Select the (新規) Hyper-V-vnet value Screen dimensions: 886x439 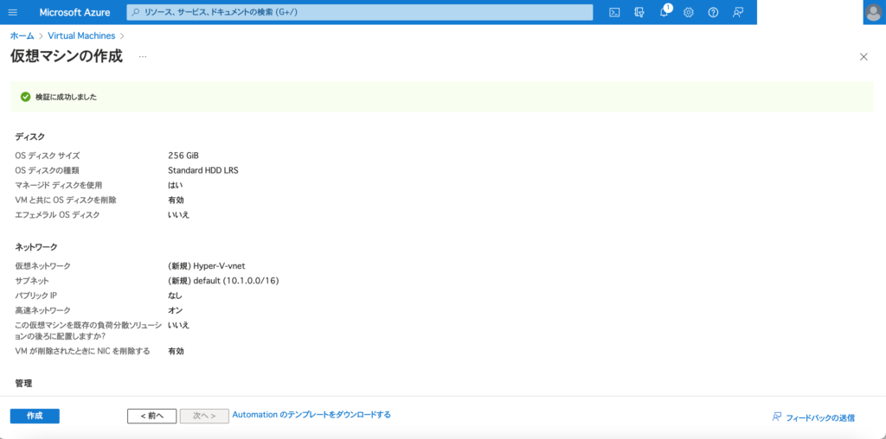tap(206, 266)
